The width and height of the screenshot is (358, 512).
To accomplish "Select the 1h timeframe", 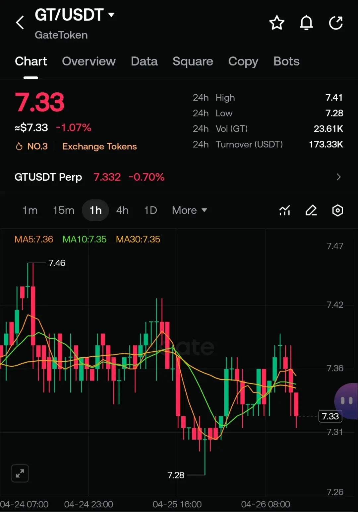I will (x=95, y=210).
